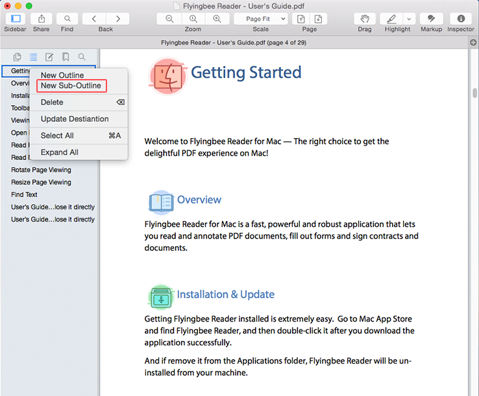479x396 pixels.
Task: Add a new tab with plus icon
Action: [473, 42]
